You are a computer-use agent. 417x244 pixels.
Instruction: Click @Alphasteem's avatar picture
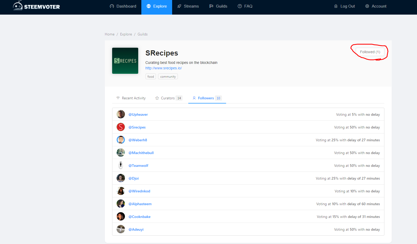(121, 204)
